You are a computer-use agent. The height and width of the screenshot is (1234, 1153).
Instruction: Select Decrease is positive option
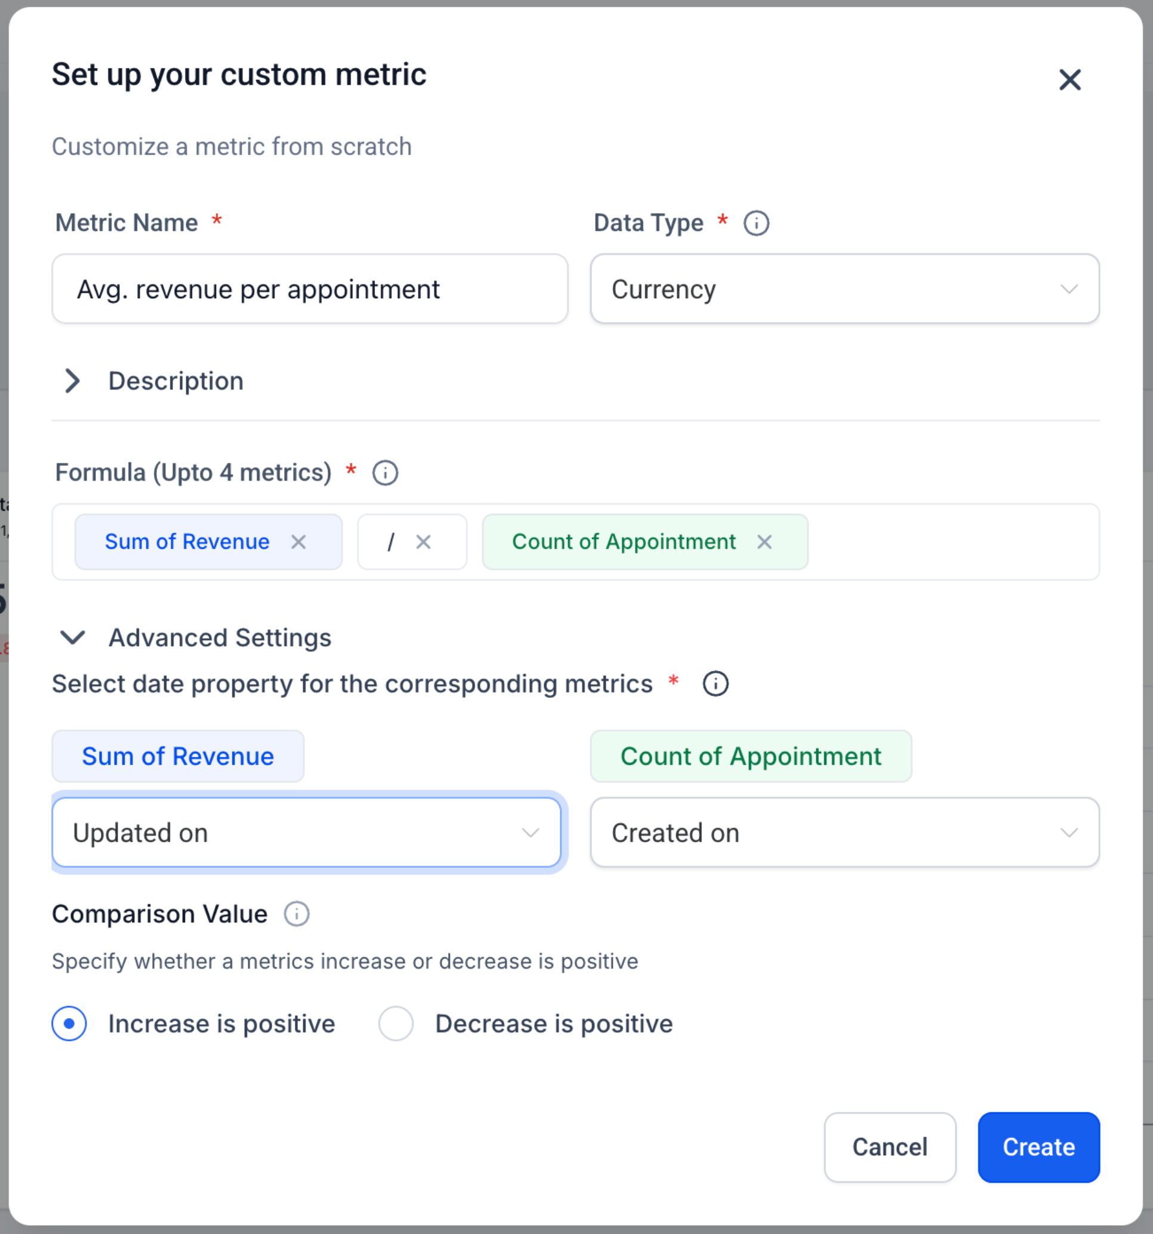coord(396,1023)
